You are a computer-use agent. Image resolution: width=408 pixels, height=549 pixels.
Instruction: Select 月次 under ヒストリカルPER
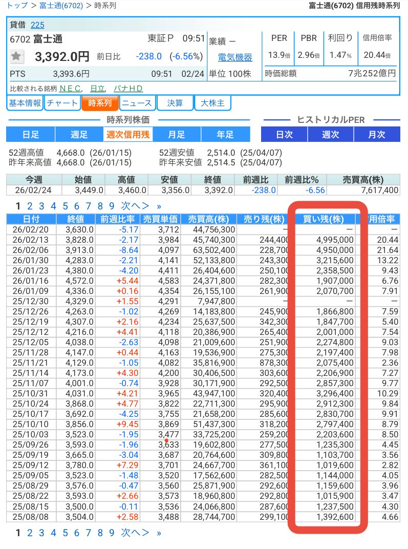377,135
